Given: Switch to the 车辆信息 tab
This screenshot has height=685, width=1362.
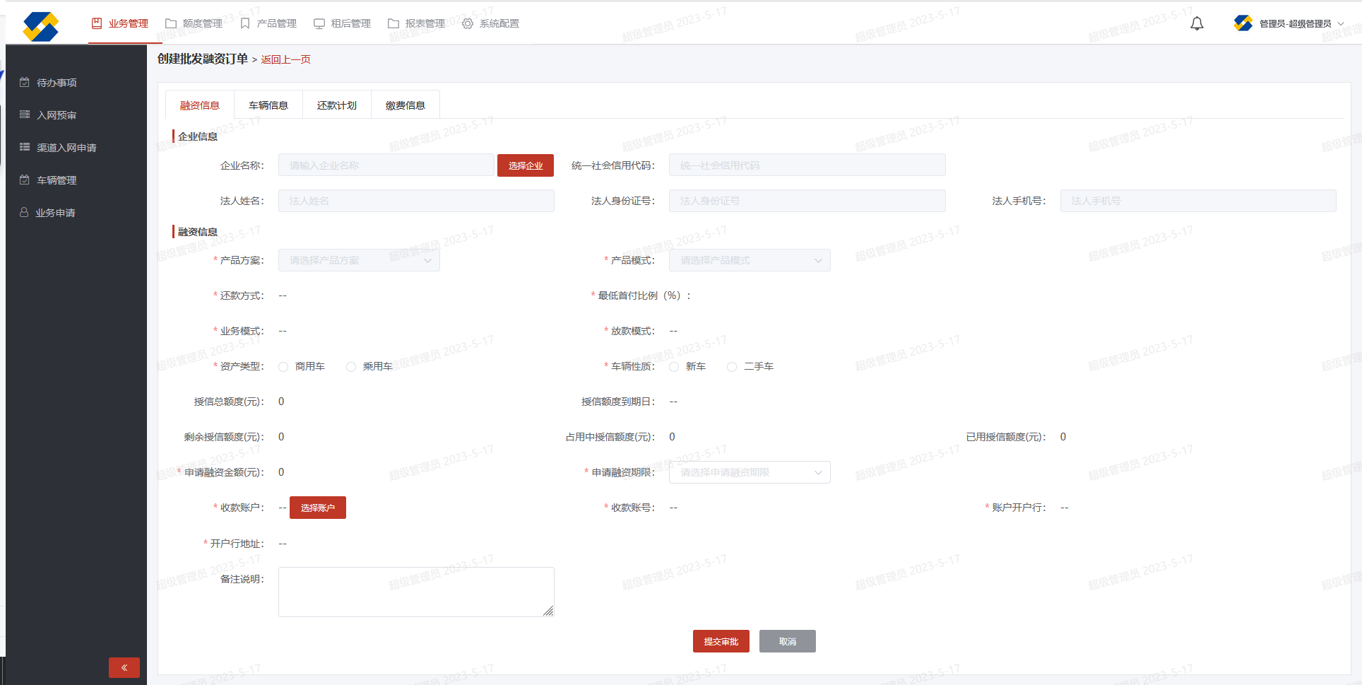Looking at the screenshot, I should click(268, 105).
